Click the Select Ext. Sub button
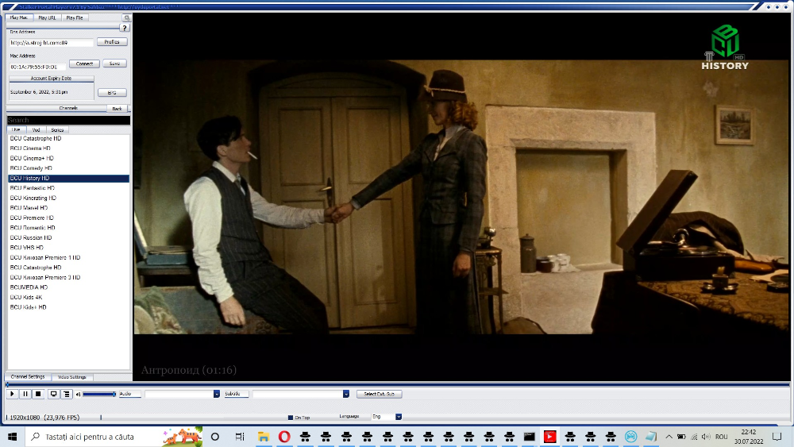 coord(379,394)
